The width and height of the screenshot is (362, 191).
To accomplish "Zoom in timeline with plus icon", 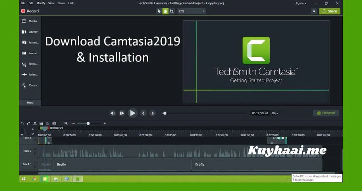I will tap(105, 123).
